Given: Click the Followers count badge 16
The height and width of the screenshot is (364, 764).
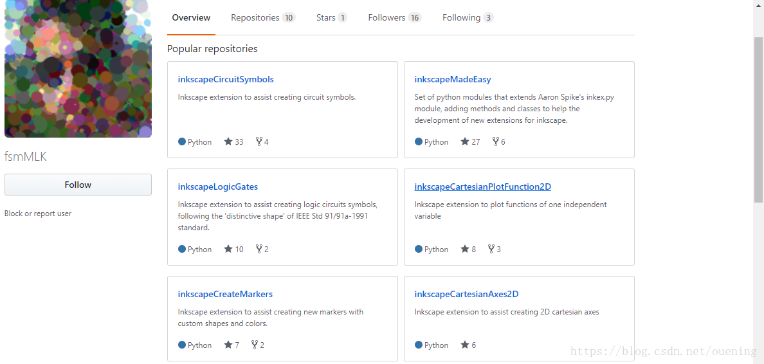Looking at the screenshot, I should click(x=415, y=17).
